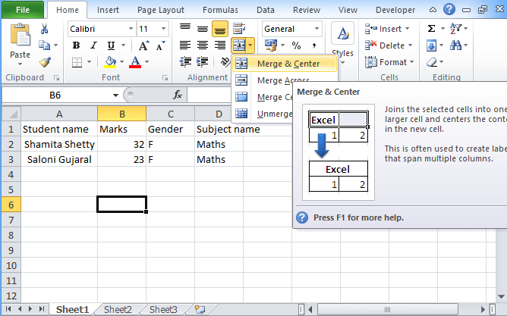Image resolution: width=507 pixels, height=316 pixels.
Task: Click the Insert Worksheet tab icon
Action: point(200,309)
